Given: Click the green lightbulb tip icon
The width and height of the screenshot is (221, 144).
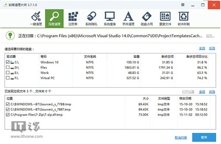Looking at the screenshot, I should [10, 36].
